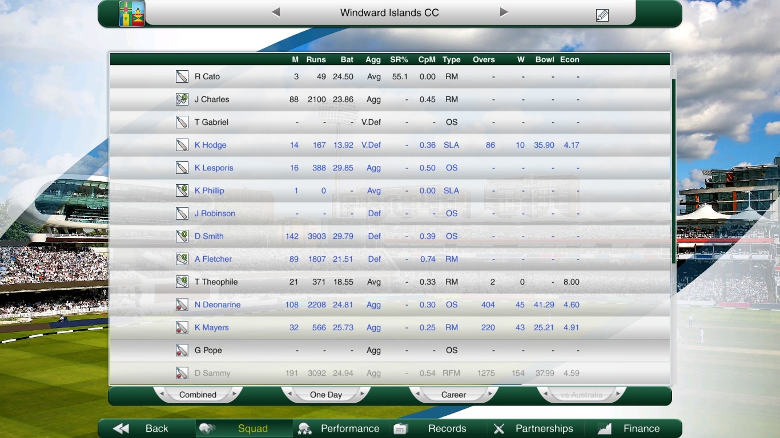This screenshot has width=780, height=438.
Task: Switch to the Performance tab
Action: click(341, 429)
